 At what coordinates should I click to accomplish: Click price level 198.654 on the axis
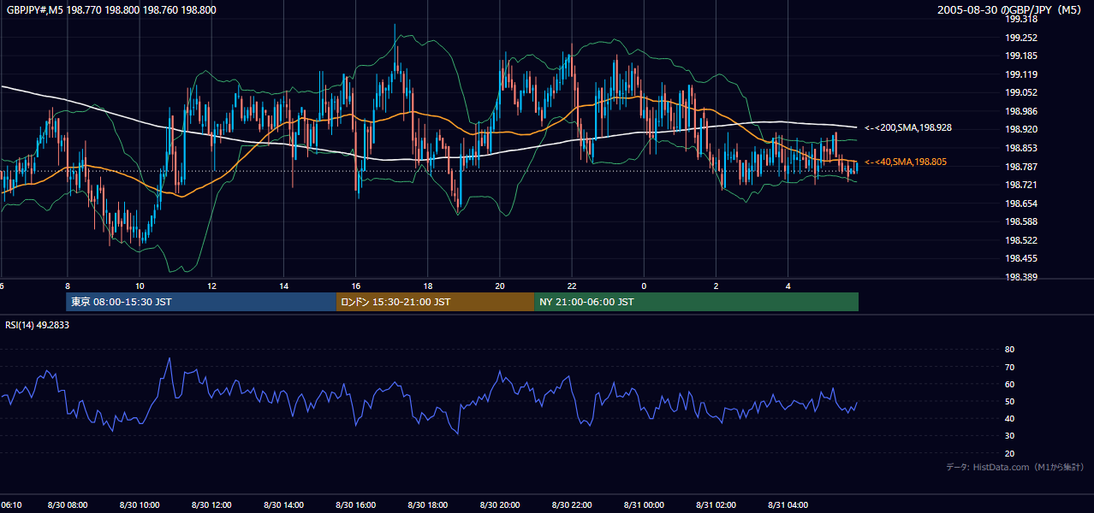click(x=1022, y=203)
